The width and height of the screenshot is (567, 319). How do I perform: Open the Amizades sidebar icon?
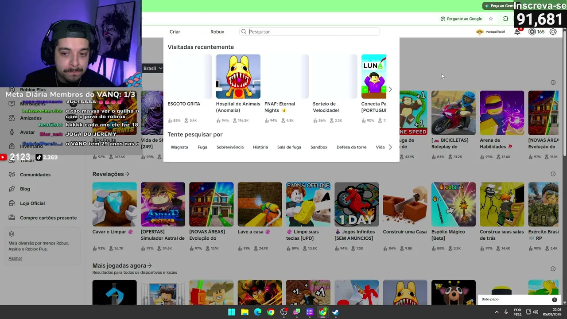click(x=12, y=118)
